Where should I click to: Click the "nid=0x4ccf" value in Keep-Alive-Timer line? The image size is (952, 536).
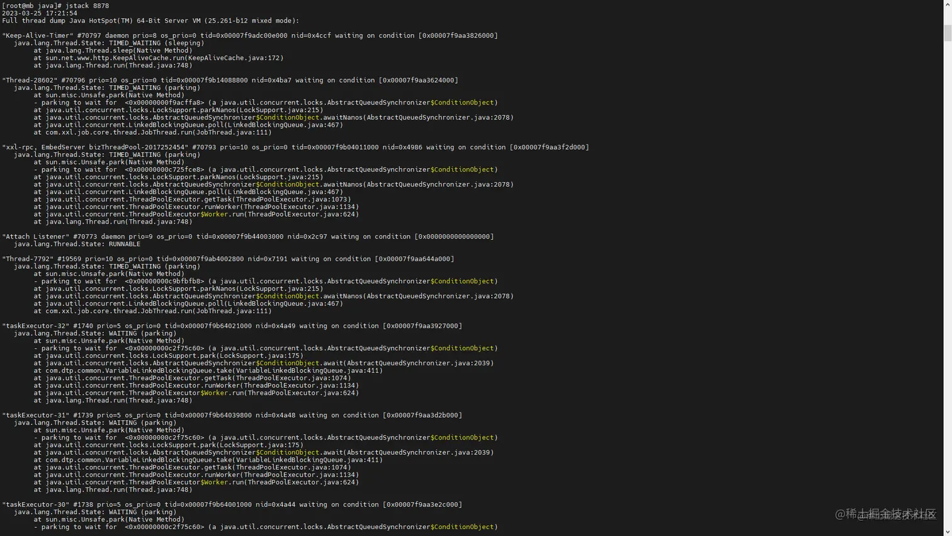[311, 36]
